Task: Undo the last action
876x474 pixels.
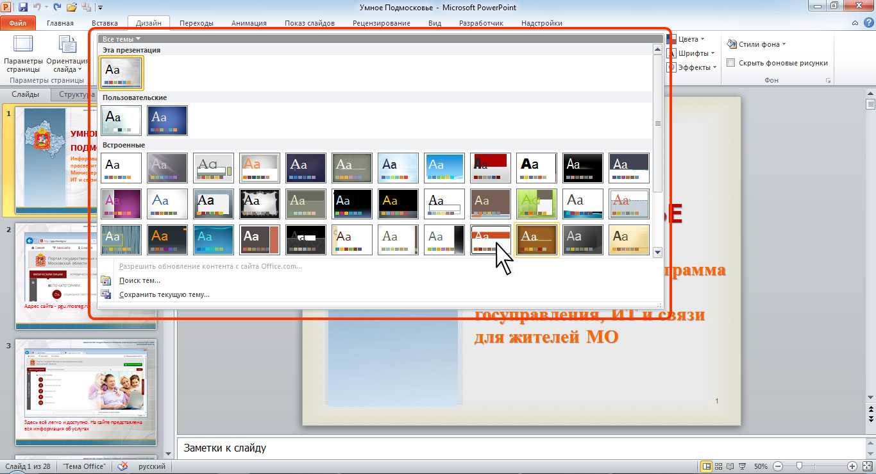Action: click(37, 7)
